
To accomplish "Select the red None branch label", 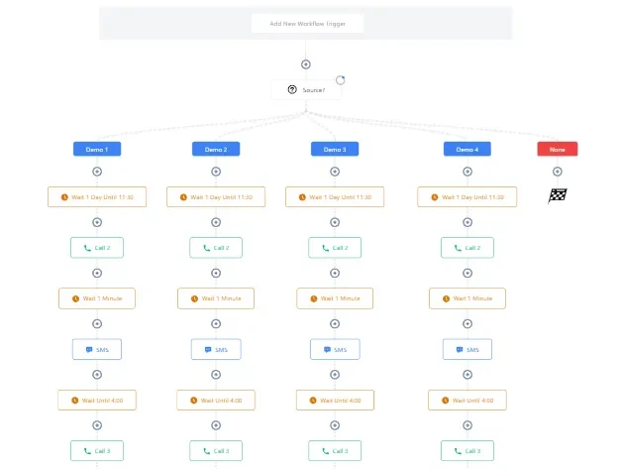I will [x=558, y=149].
